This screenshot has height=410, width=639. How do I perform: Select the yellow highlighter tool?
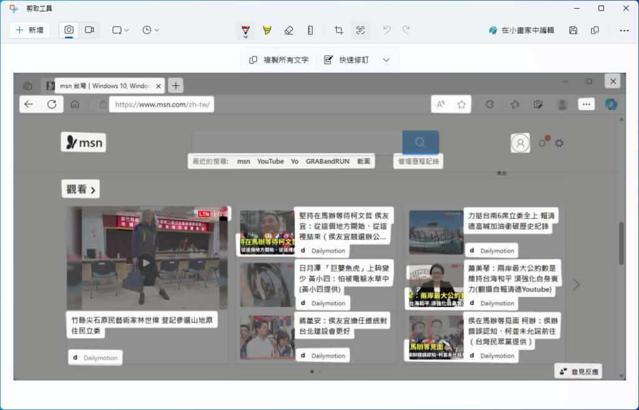pos(267,30)
